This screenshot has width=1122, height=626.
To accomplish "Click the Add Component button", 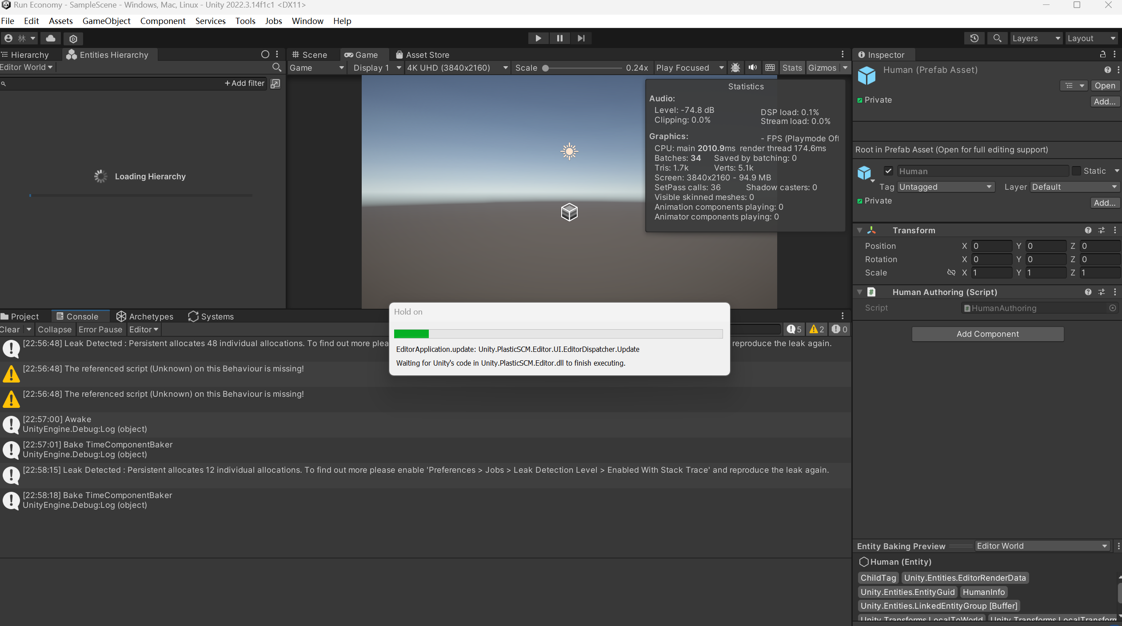I will tap(987, 334).
